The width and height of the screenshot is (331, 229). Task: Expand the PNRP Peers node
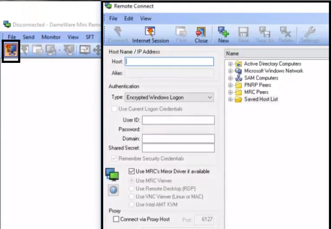point(230,85)
